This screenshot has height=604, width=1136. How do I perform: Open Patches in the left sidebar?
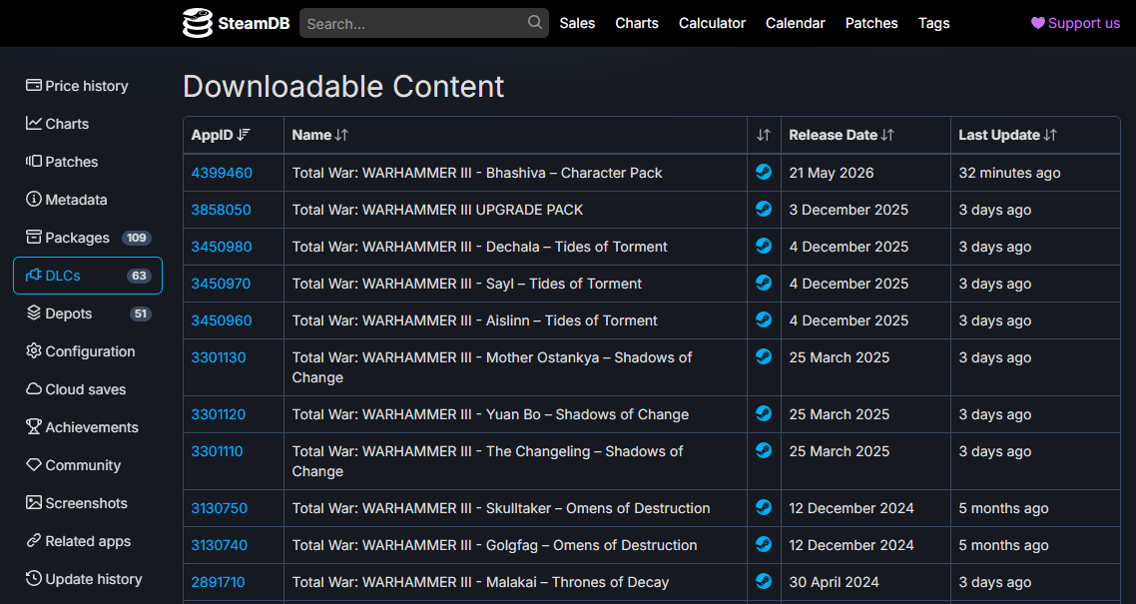click(88, 162)
